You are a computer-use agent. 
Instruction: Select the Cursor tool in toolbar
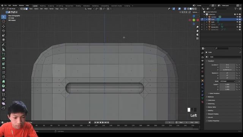click(3, 21)
